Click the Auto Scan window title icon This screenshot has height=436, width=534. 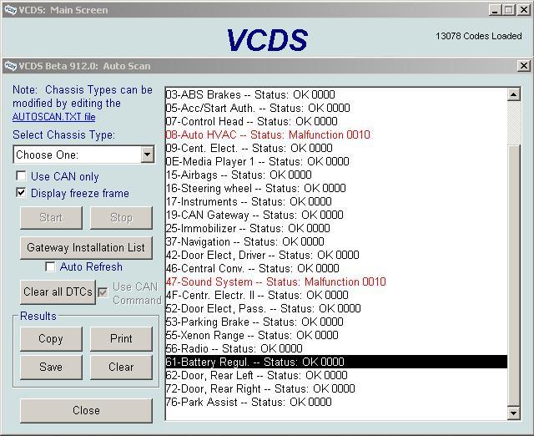(10, 66)
